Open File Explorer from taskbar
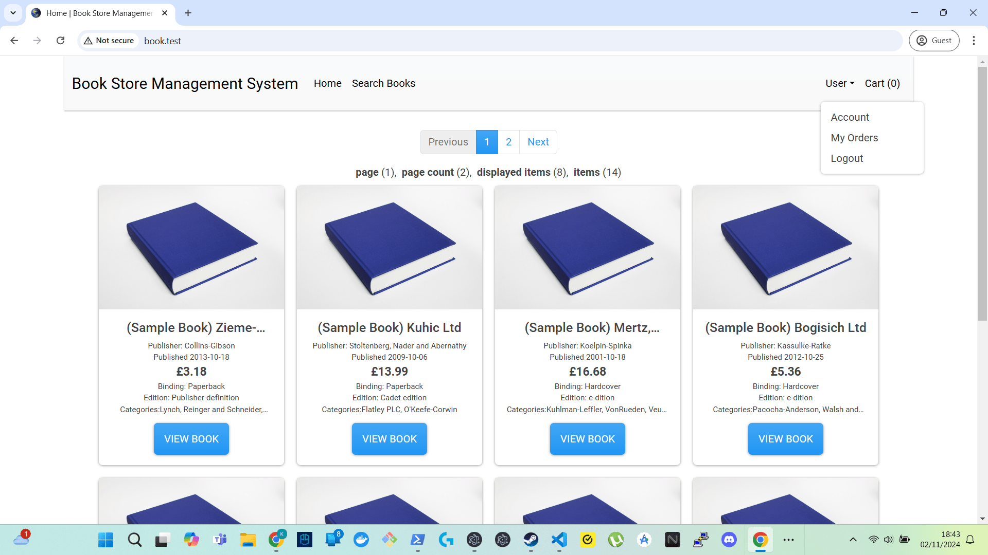Viewport: 988px width, 555px height. pos(248,540)
